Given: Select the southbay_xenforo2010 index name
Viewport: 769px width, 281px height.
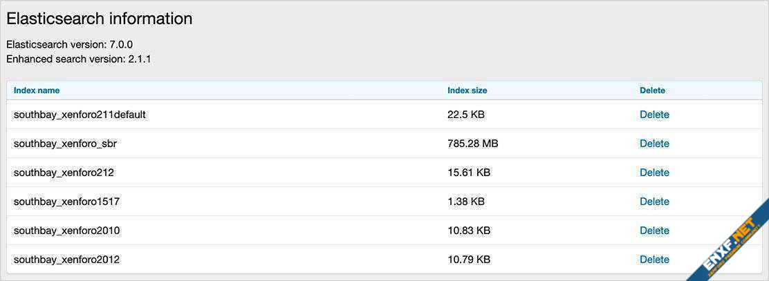Looking at the screenshot, I should point(66,231).
